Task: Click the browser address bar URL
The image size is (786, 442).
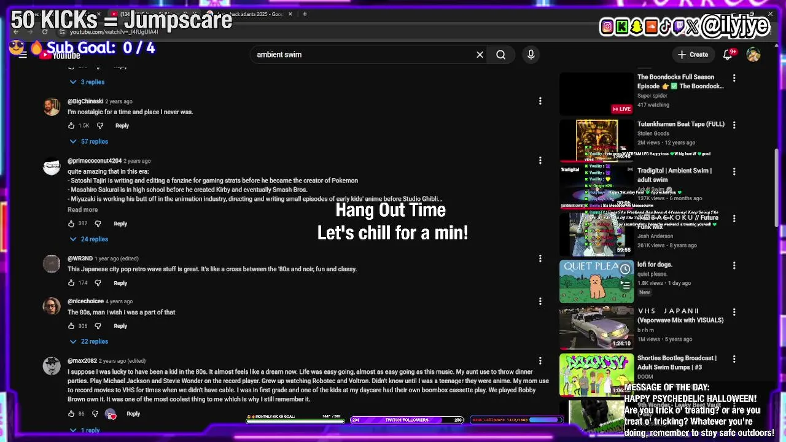Action: (x=114, y=32)
